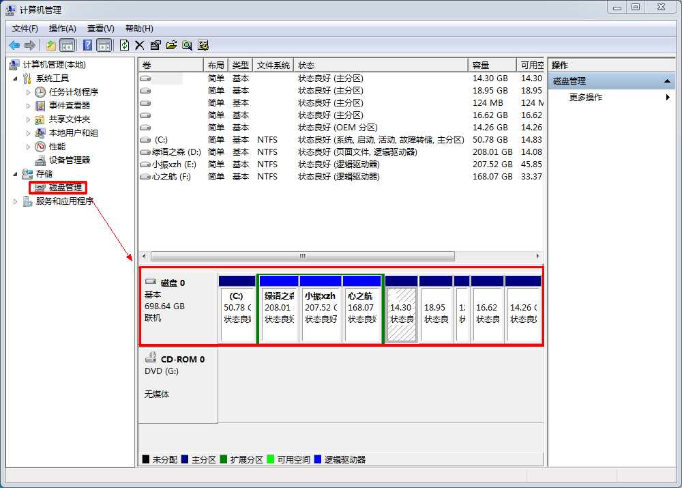Click the 设备管理器 icon in tree
This screenshot has width=682, height=488.
coord(40,160)
